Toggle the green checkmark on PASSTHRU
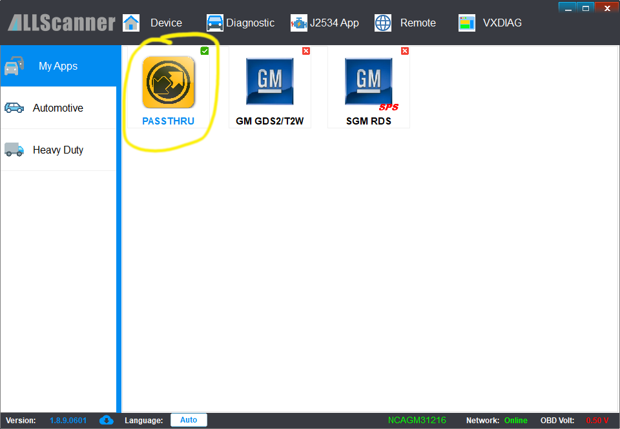 point(205,51)
